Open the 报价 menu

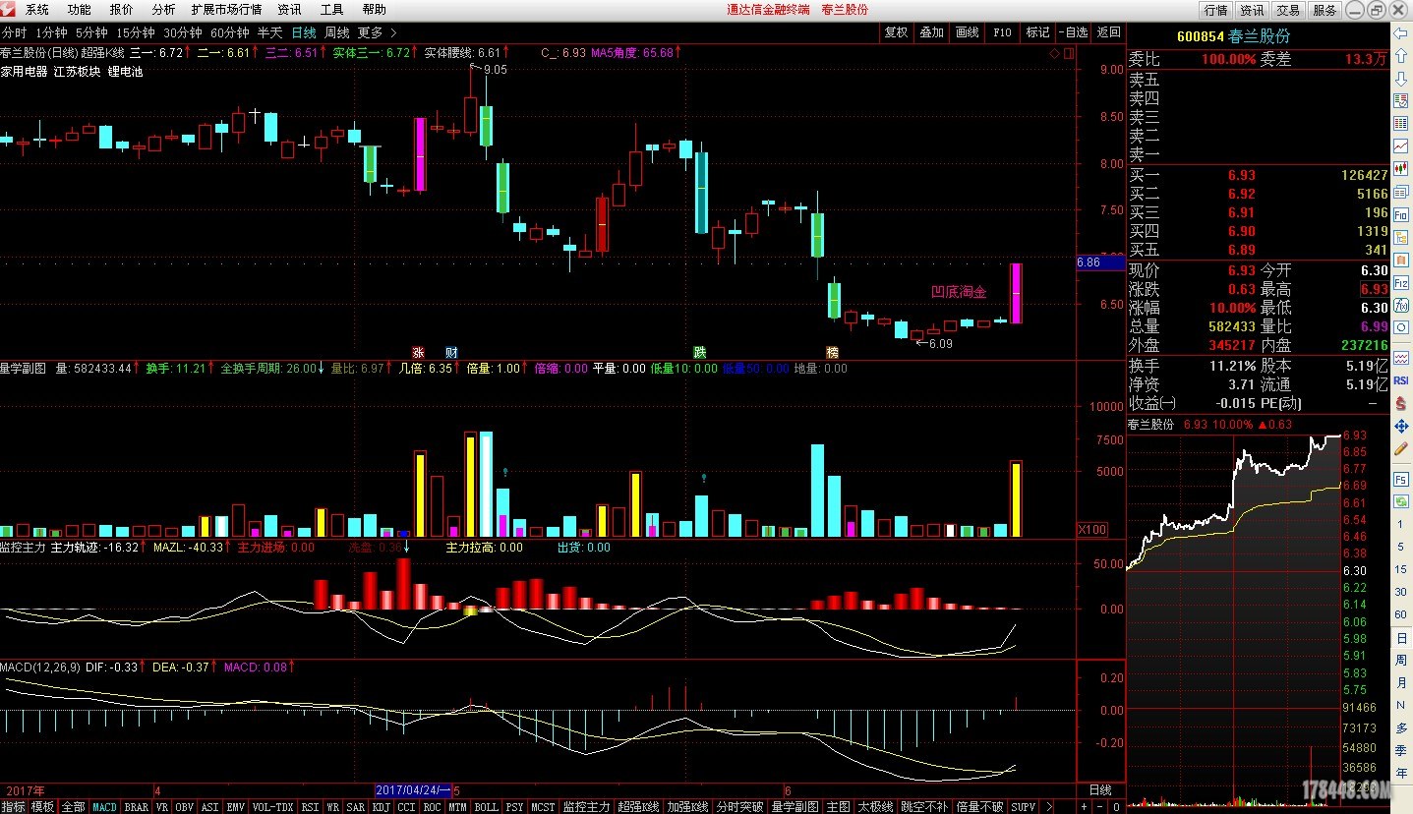pyautogui.click(x=121, y=10)
